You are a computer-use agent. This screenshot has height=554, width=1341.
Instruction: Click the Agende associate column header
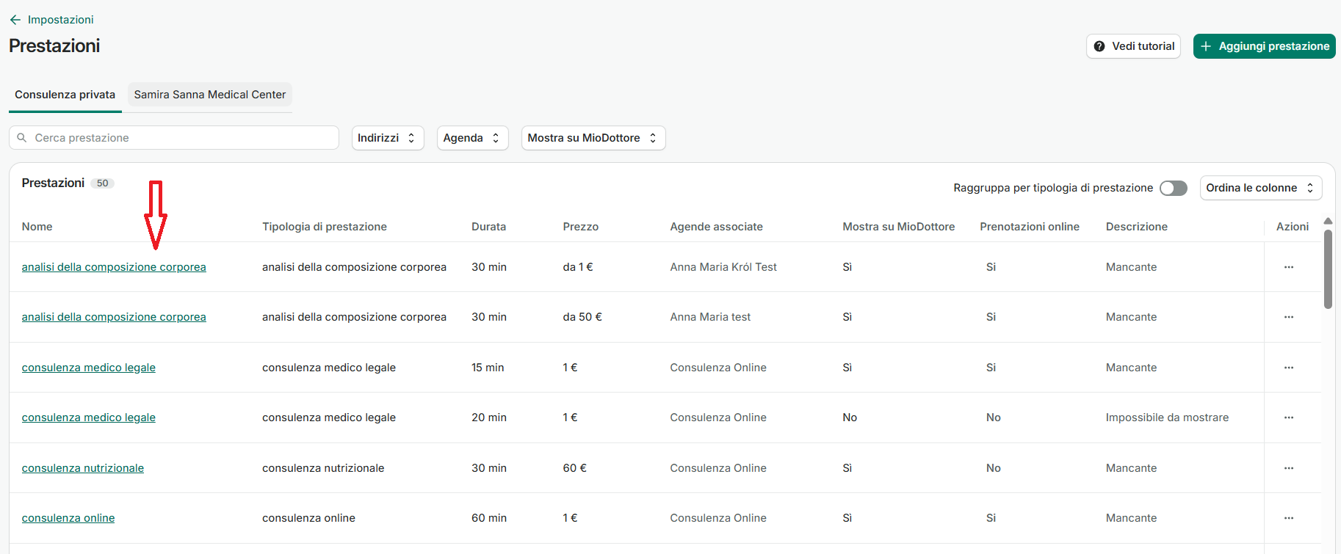717,227
